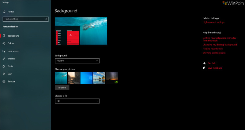Click the Find a setting search box
The height and width of the screenshot is (130, 245).
[26, 19]
